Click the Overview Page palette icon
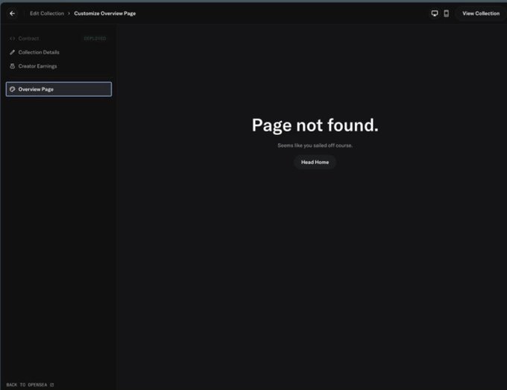The height and width of the screenshot is (390, 507). coord(12,89)
